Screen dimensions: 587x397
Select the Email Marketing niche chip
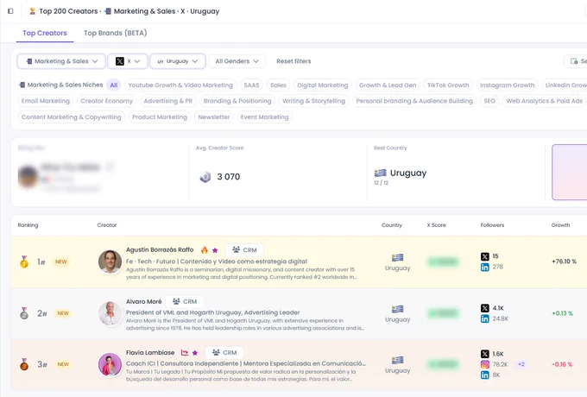click(46, 101)
